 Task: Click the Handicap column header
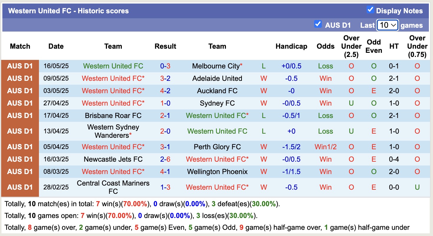pos(291,46)
